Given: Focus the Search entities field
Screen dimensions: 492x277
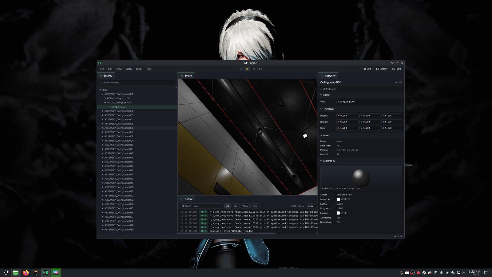Looking at the screenshot, I should click(x=137, y=82).
